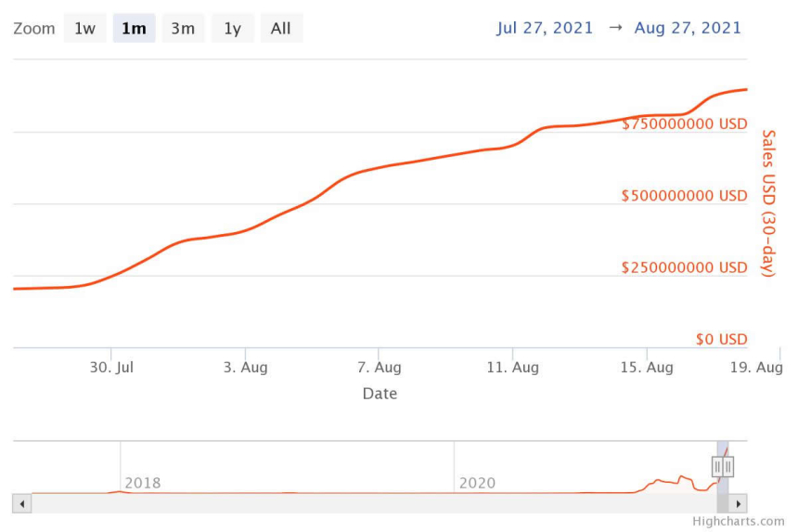The height and width of the screenshot is (532, 798).
Task: Click the 2020 label in navigator
Action: coord(476,483)
